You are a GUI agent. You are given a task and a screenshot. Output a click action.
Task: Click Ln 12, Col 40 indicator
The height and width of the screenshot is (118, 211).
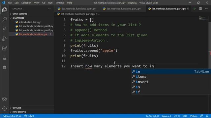(x=152, y=116)
